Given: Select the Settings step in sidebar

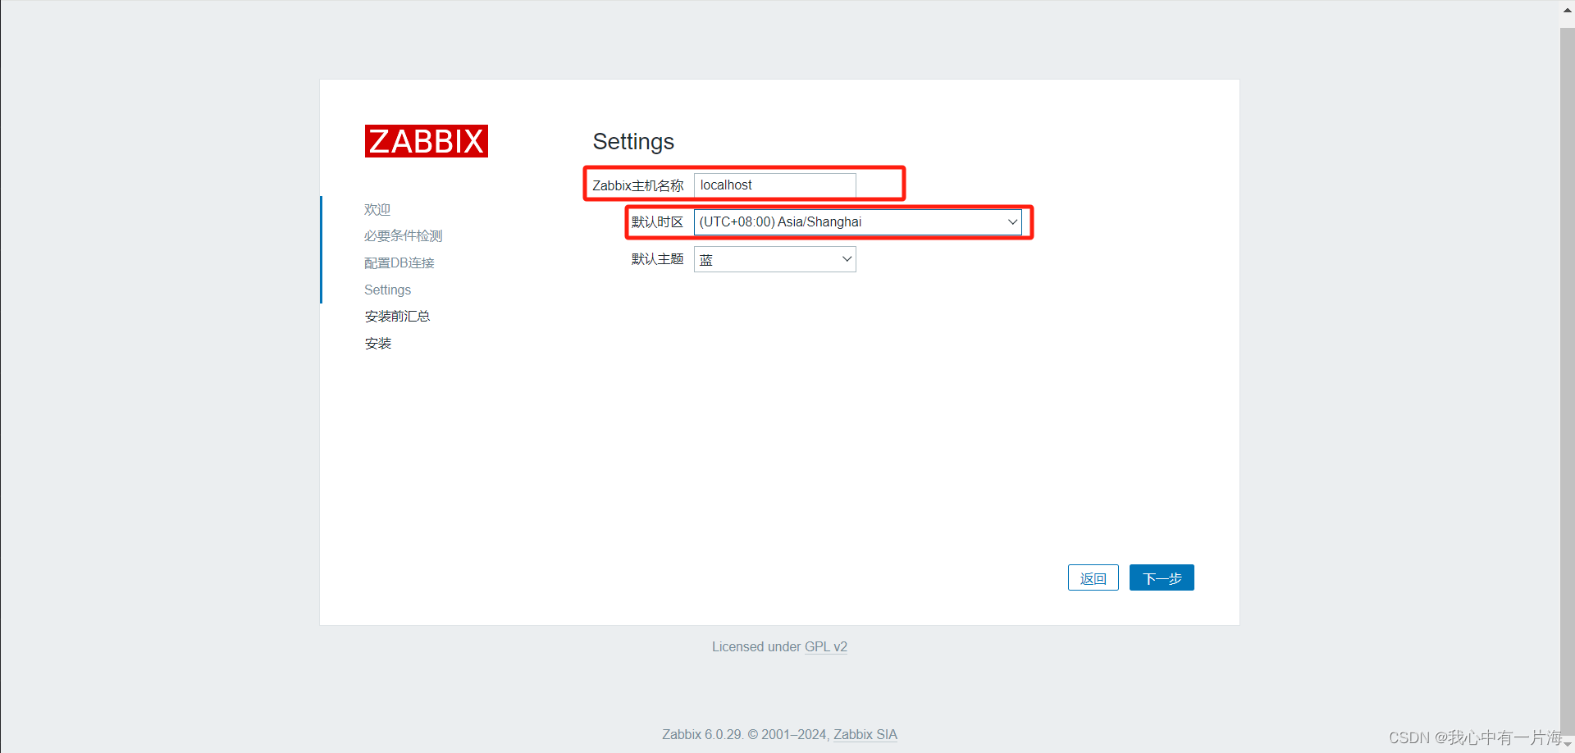Looking at the screenshot, I should (387, 290).
